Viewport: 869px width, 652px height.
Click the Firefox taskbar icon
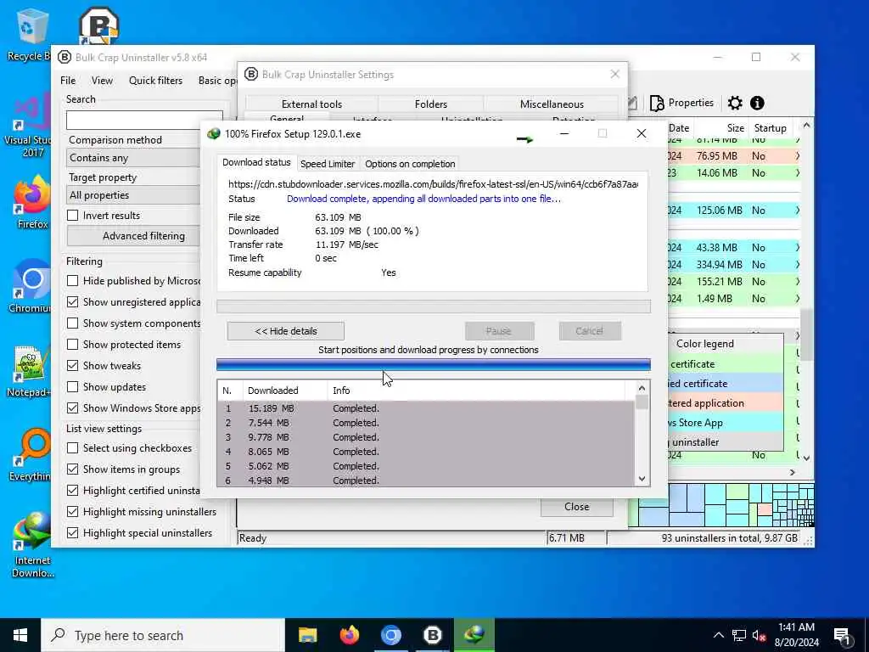[349, 635]
